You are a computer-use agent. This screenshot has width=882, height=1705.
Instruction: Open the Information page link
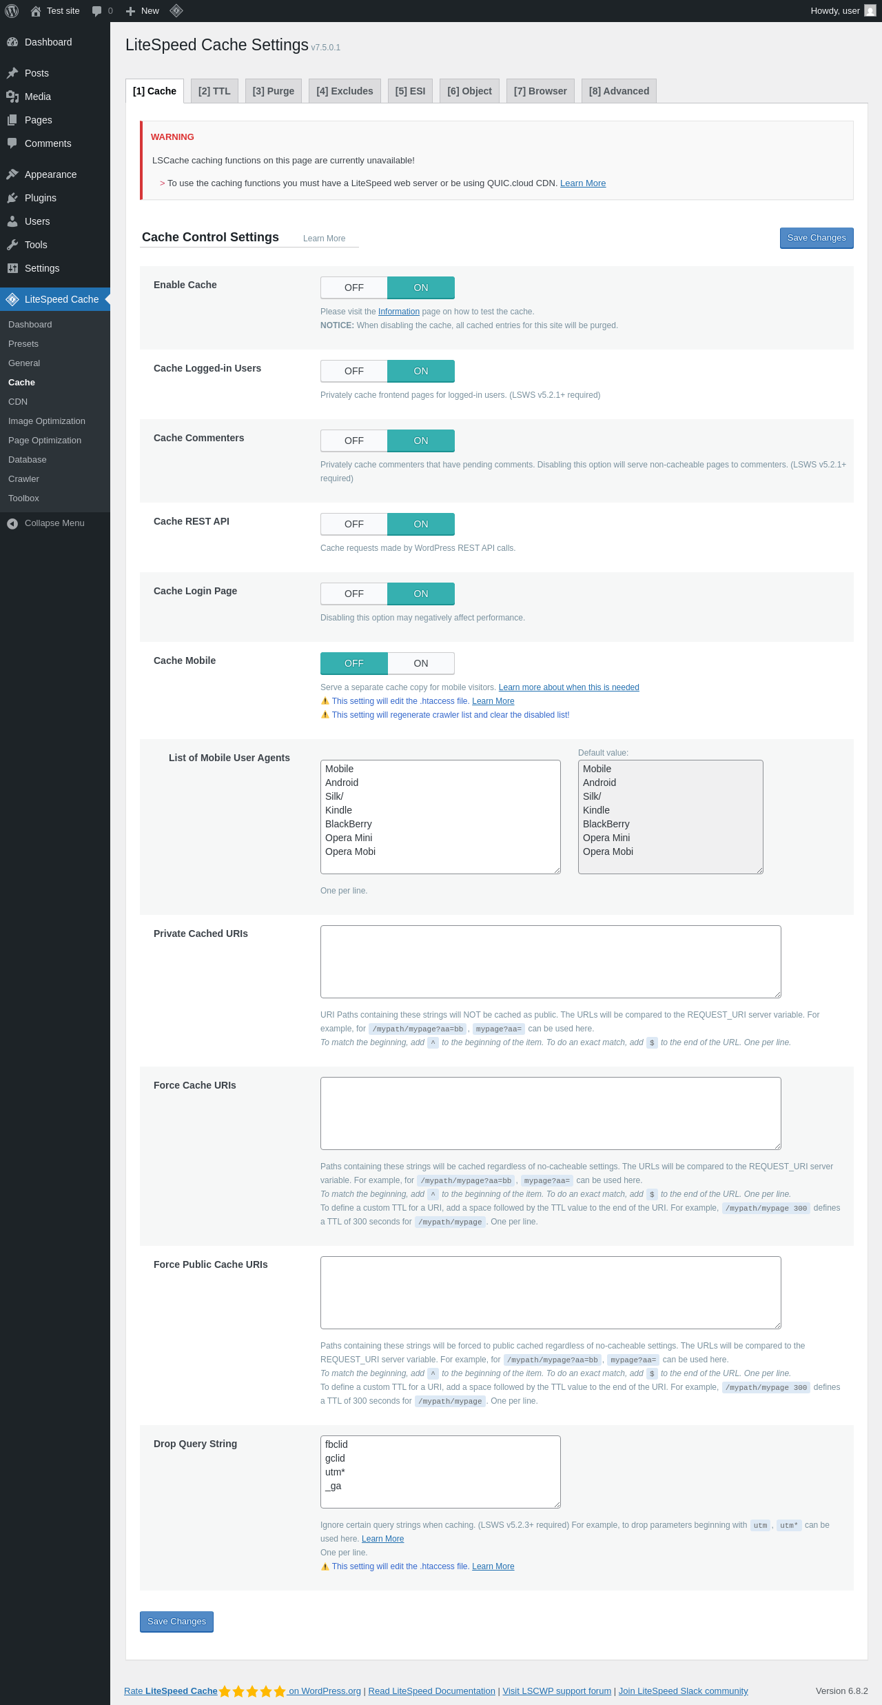click(399, 312)
